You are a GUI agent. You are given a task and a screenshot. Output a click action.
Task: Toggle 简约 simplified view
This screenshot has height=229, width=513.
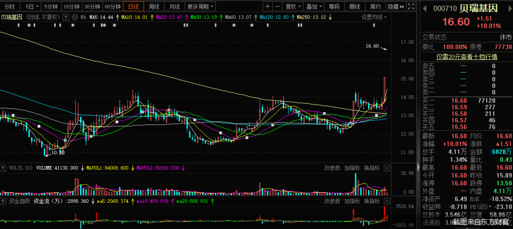tap(375, 6)
